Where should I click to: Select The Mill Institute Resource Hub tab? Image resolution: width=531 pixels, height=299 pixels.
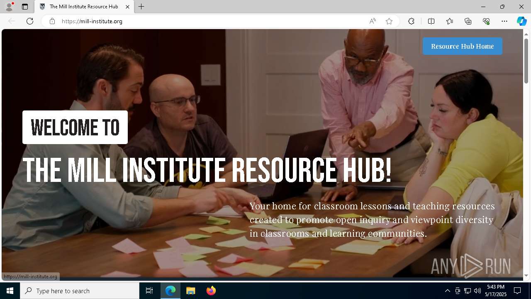(84, 7)
